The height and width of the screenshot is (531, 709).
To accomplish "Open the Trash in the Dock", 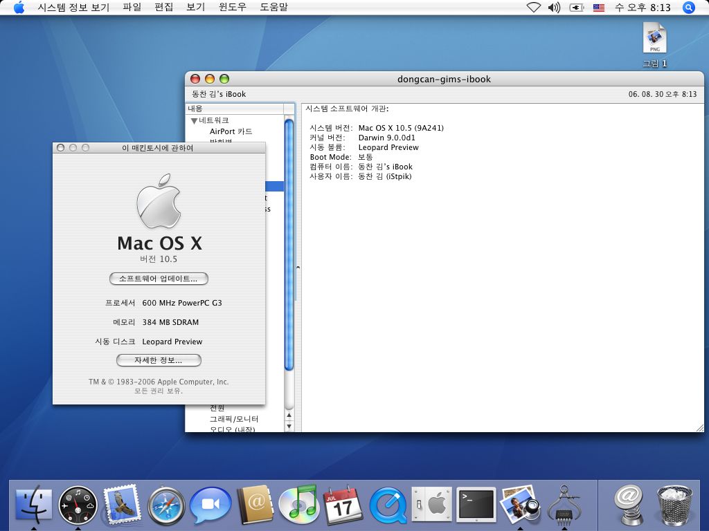I will coord(674,505).
